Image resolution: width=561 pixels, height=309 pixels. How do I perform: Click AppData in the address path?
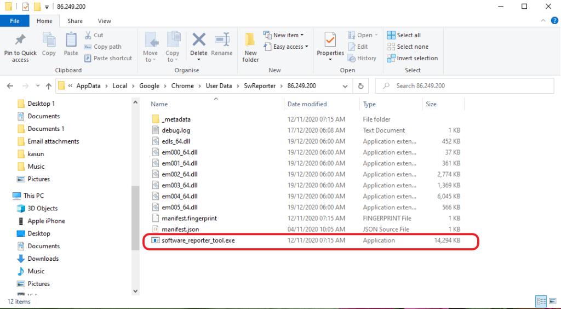pyautogui.click(x=88, y=86)
